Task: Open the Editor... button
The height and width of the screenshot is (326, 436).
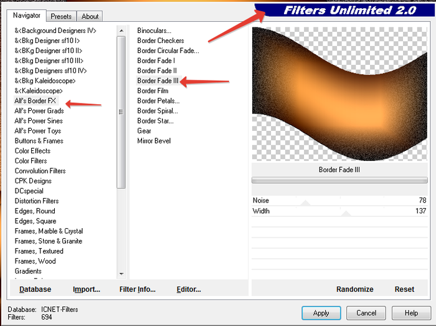Action: (189, 289)
